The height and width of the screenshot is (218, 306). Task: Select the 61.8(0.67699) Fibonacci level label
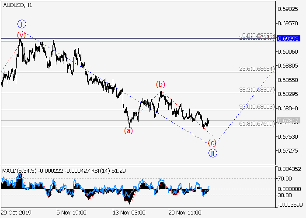(257, 124)
